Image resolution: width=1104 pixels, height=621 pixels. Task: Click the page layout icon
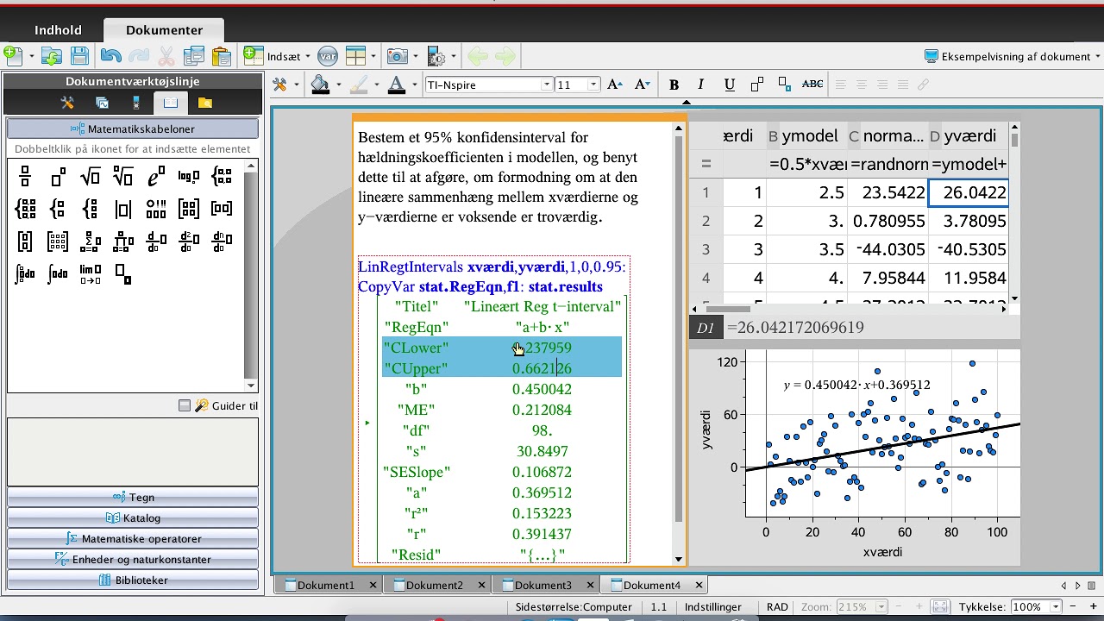click(355, 56)
